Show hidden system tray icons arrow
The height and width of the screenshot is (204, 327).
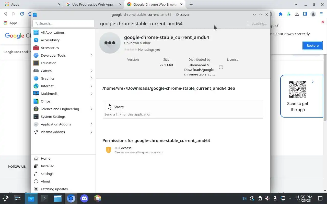(x=290, y=198)
